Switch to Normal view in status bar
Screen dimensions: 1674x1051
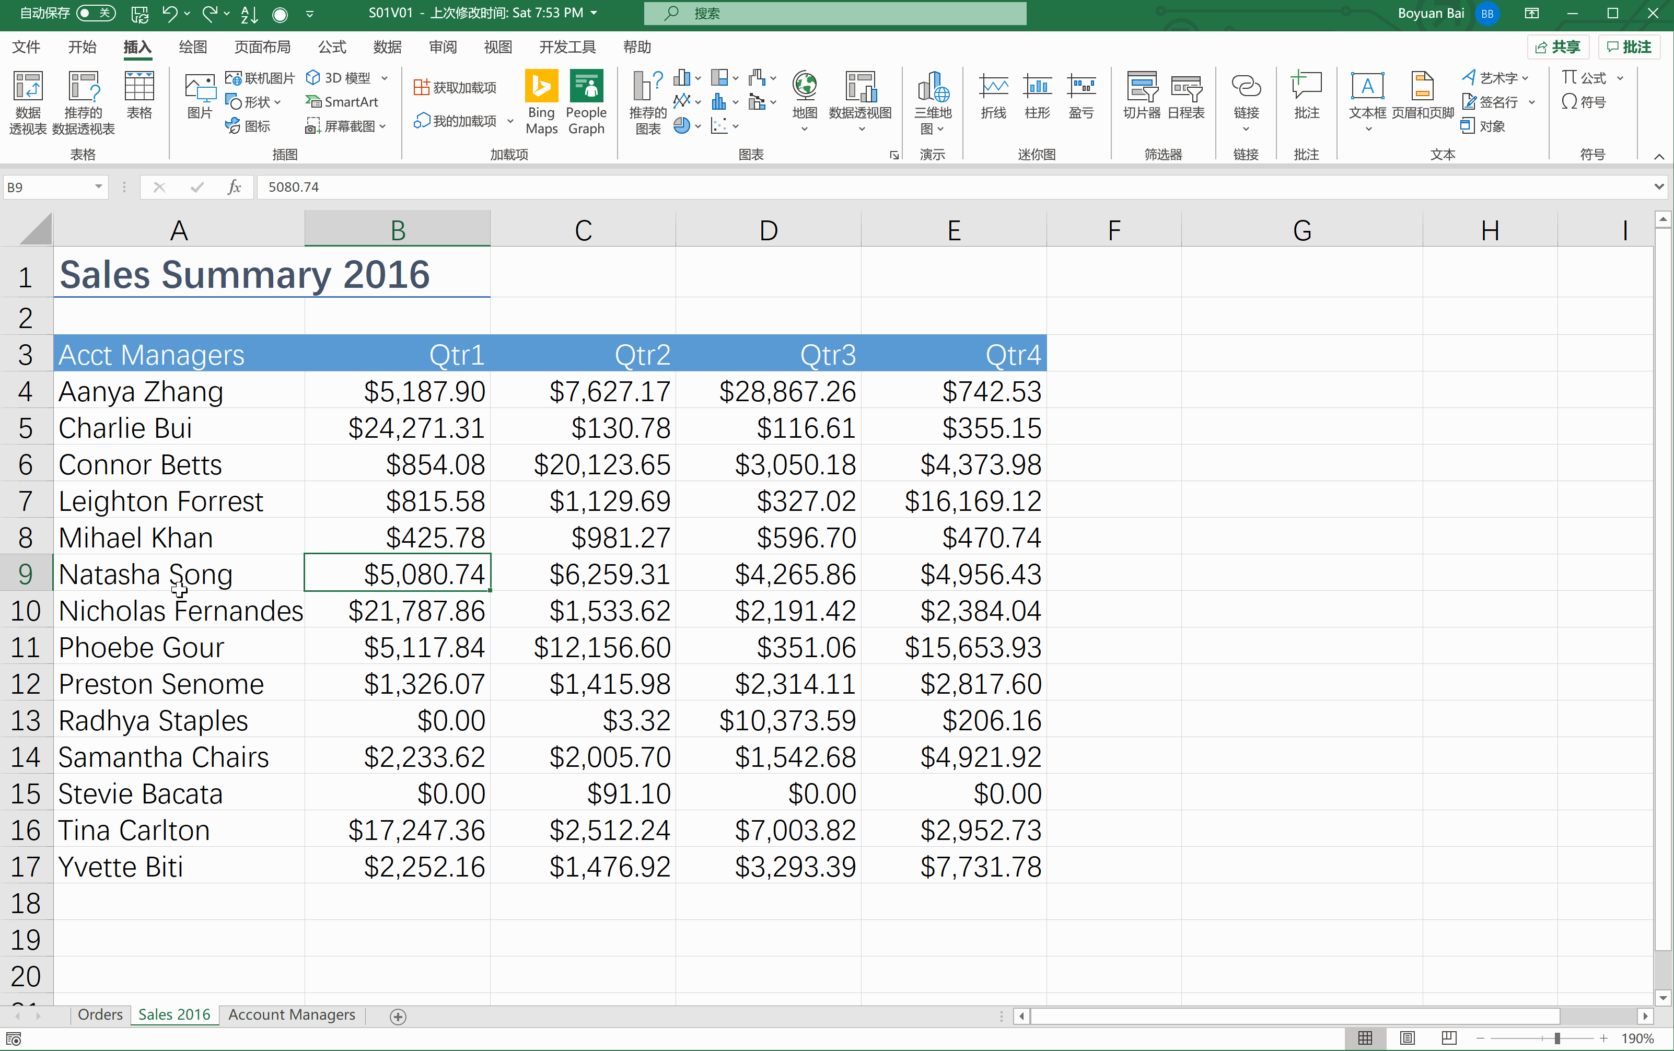[1365, 1038]
